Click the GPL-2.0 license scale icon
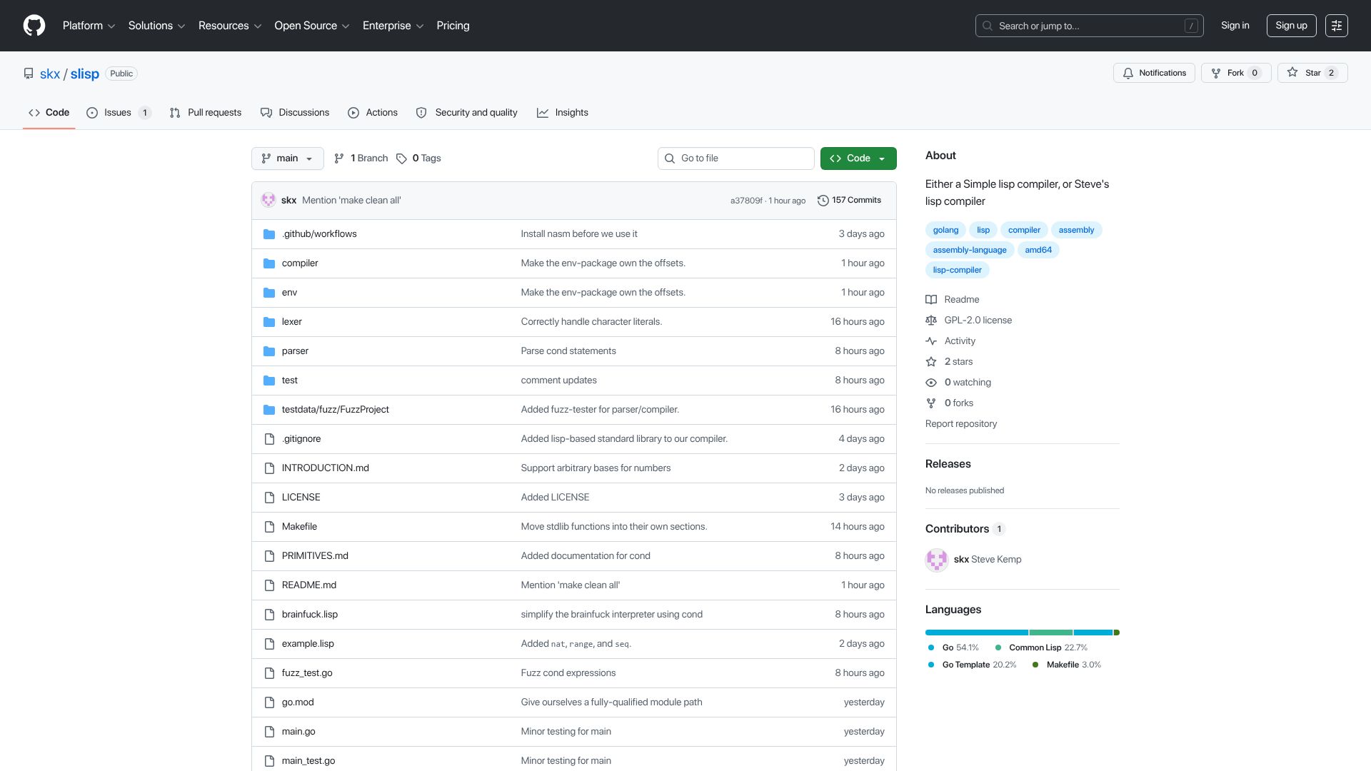The height and width of the screenshot is (771, 1371). pyautogui.click(x=931, y=321)
